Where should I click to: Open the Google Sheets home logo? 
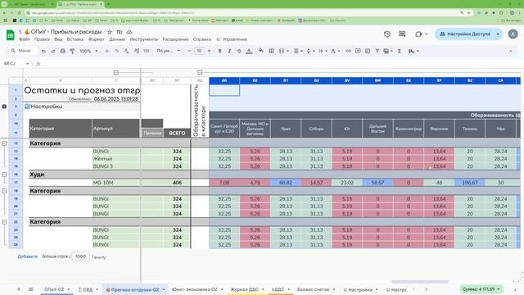coord(11,34)
